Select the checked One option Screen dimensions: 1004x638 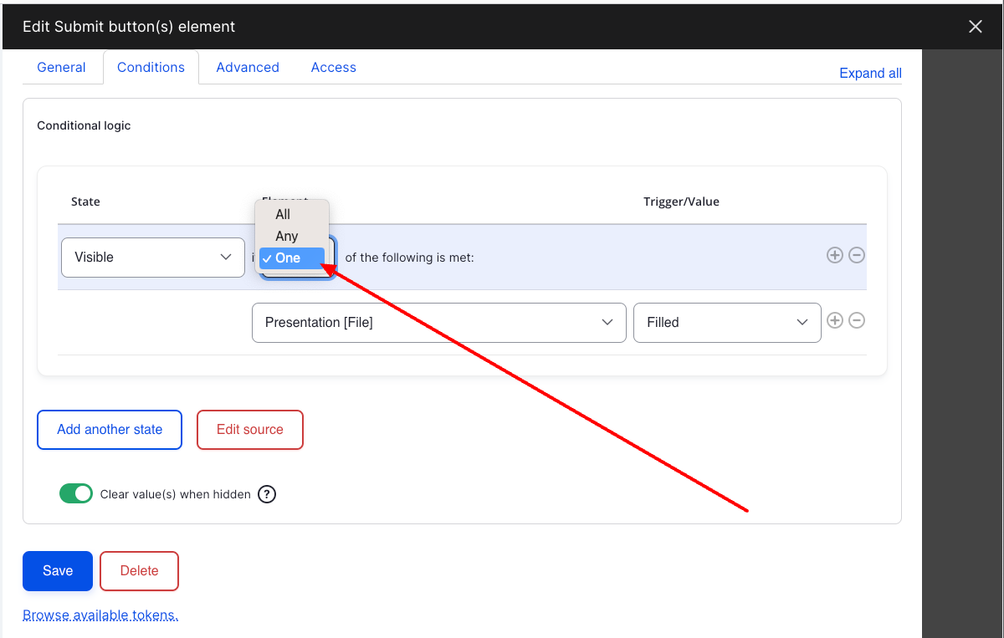pos(292,258)
